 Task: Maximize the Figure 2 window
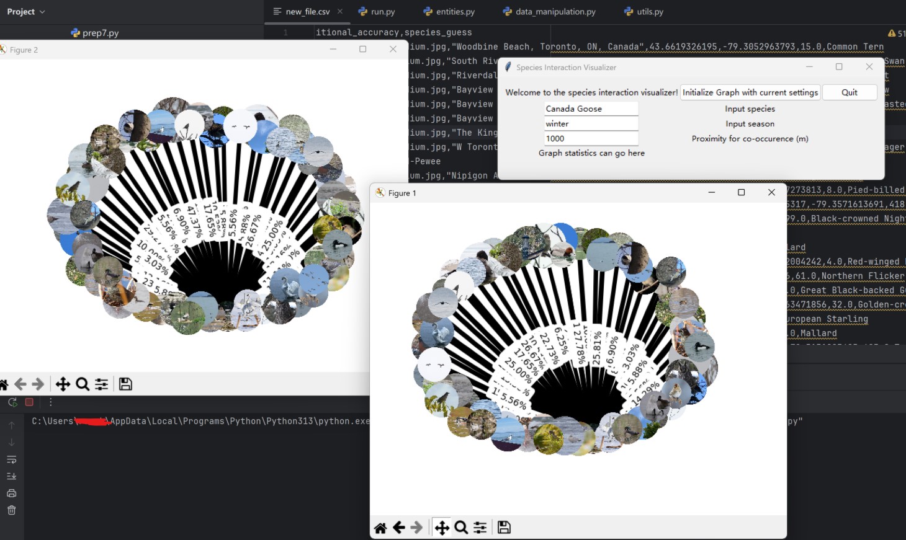(x=363, y=49)
